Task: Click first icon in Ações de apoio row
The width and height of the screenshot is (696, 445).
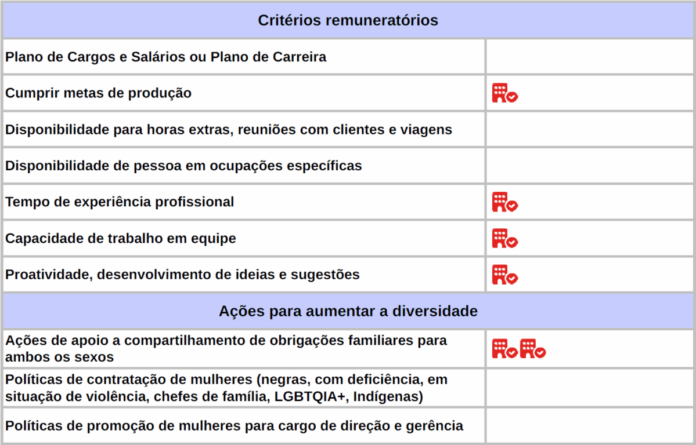Action: 504,349
